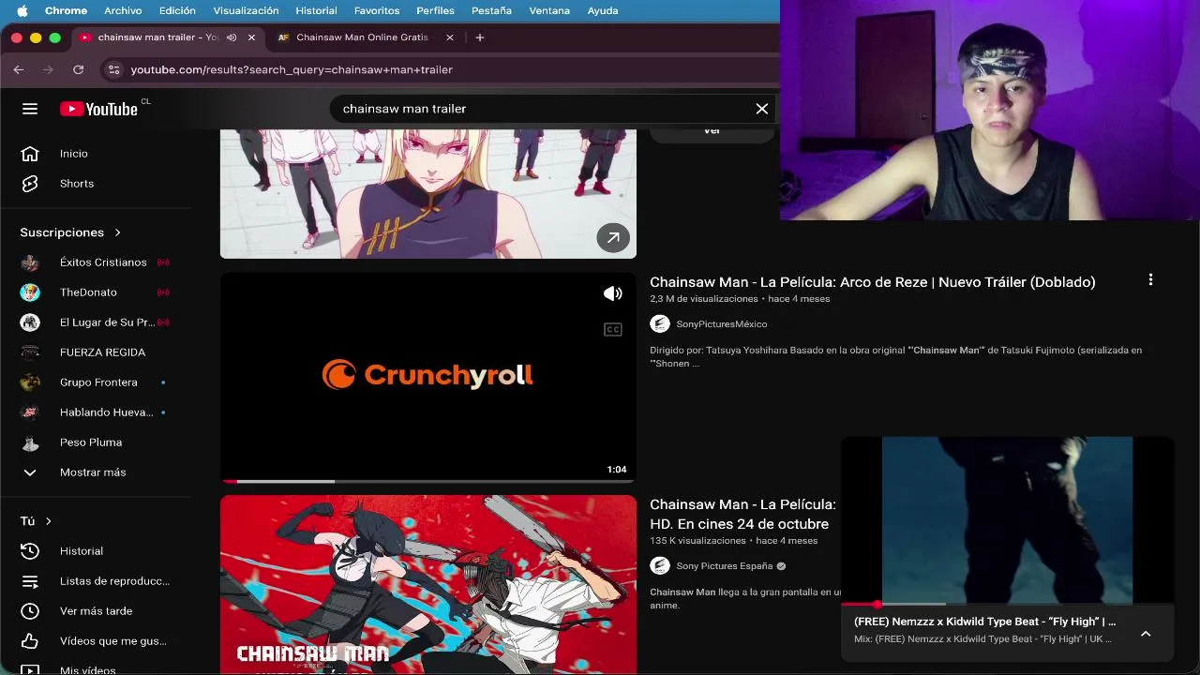Viewport: 1200px width, 675px height.
Task: Open the arrow link icon on the top thumbnail
Action: click(613, 238)
